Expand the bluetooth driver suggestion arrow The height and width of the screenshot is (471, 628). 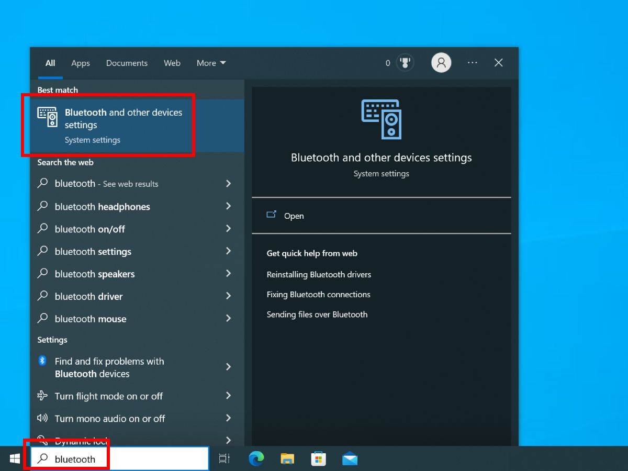click(228, 296)
